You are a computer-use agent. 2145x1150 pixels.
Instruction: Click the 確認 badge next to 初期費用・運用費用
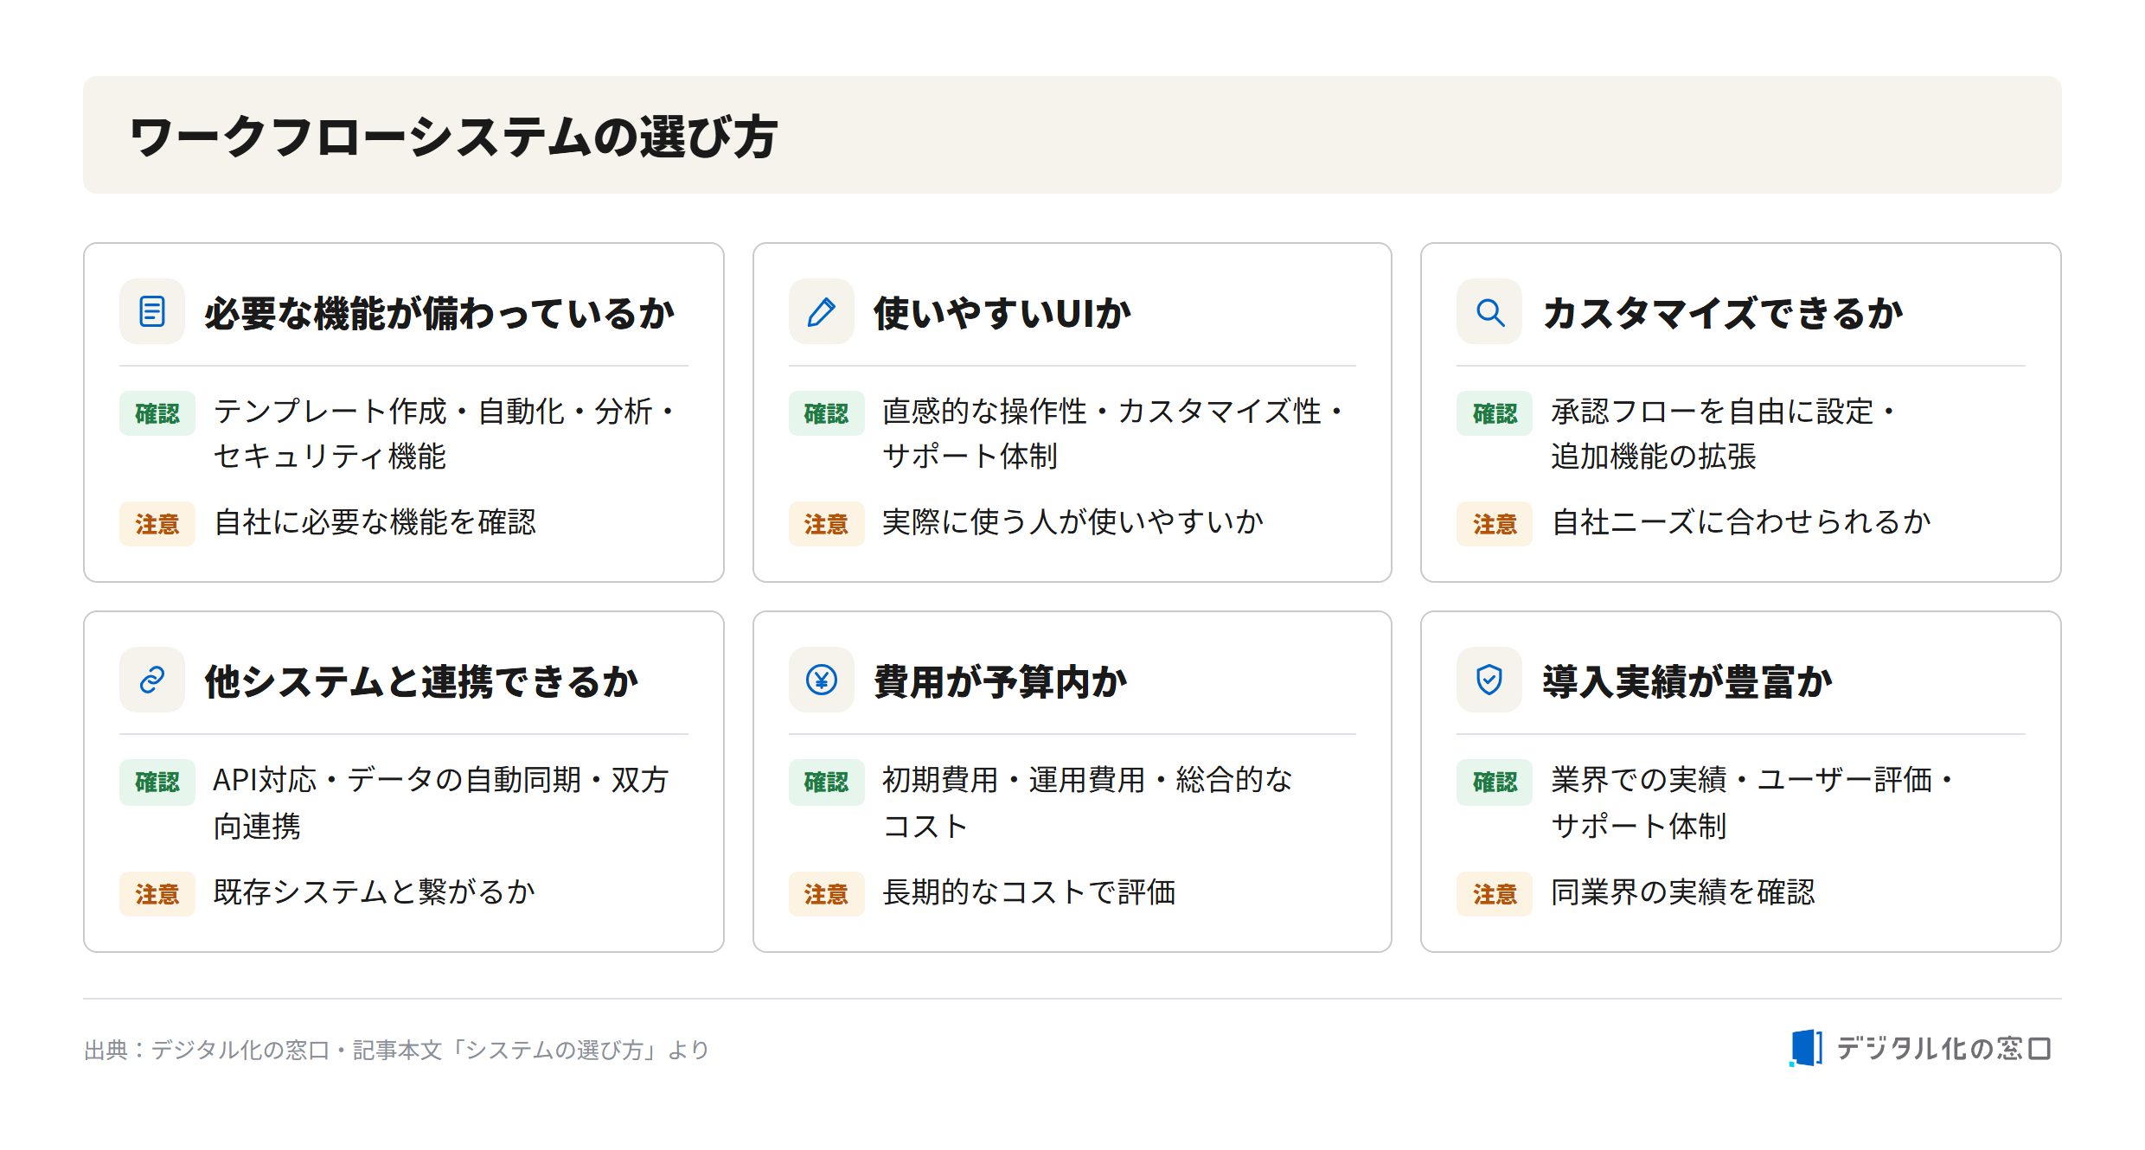[x=826, y=782]
